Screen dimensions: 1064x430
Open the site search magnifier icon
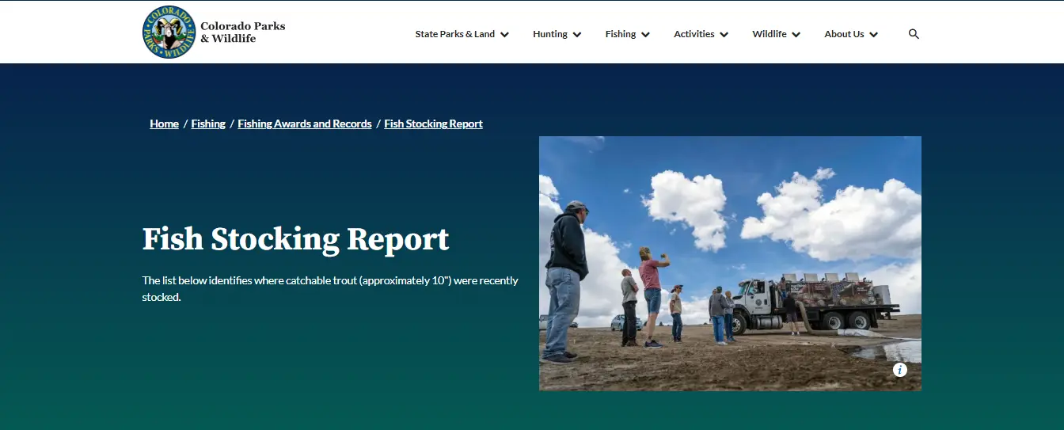tap(914, 34)
